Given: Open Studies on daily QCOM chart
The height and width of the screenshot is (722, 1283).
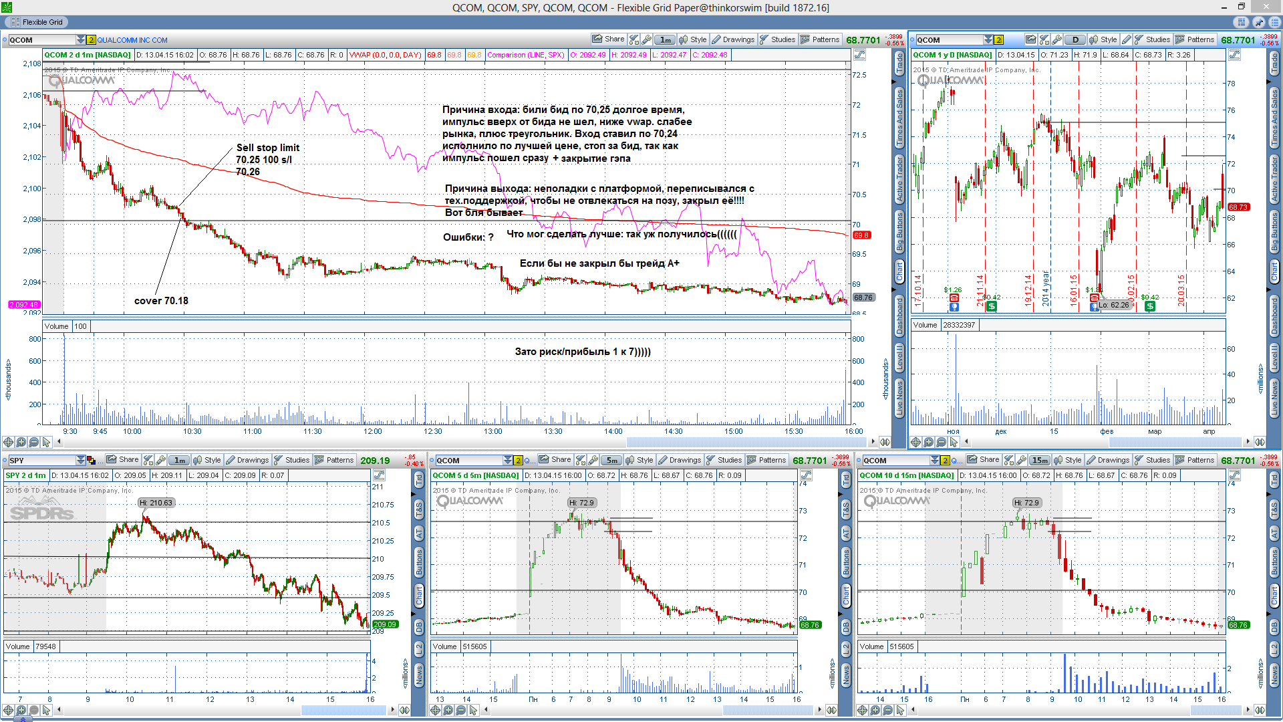Looking at the screenshot, I should click(x=1152, y=39).
